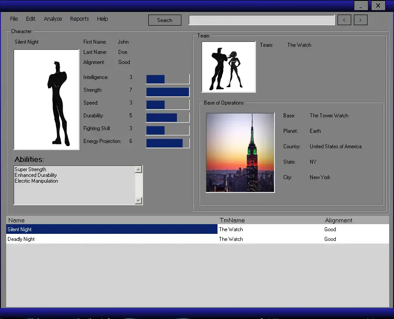Sort by the TmName column header
The height and width of the screenshot is (319, 394).
(x=232, y=220)
